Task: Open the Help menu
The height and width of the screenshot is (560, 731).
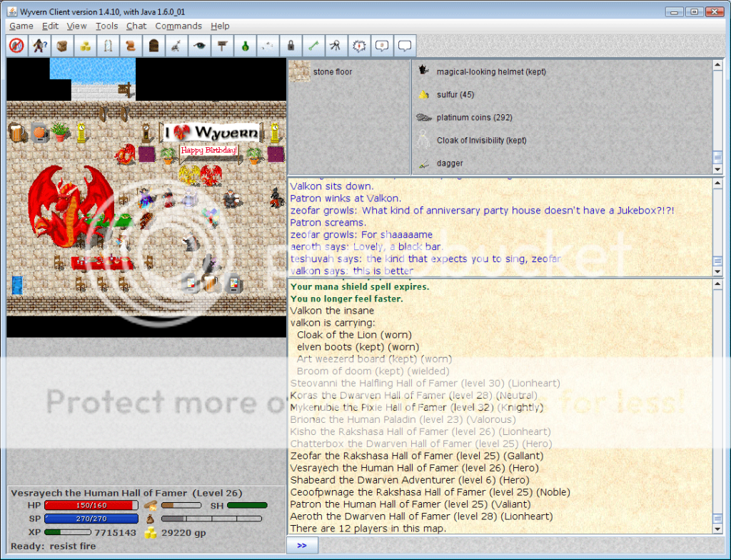Action: [x=220, y=26]
